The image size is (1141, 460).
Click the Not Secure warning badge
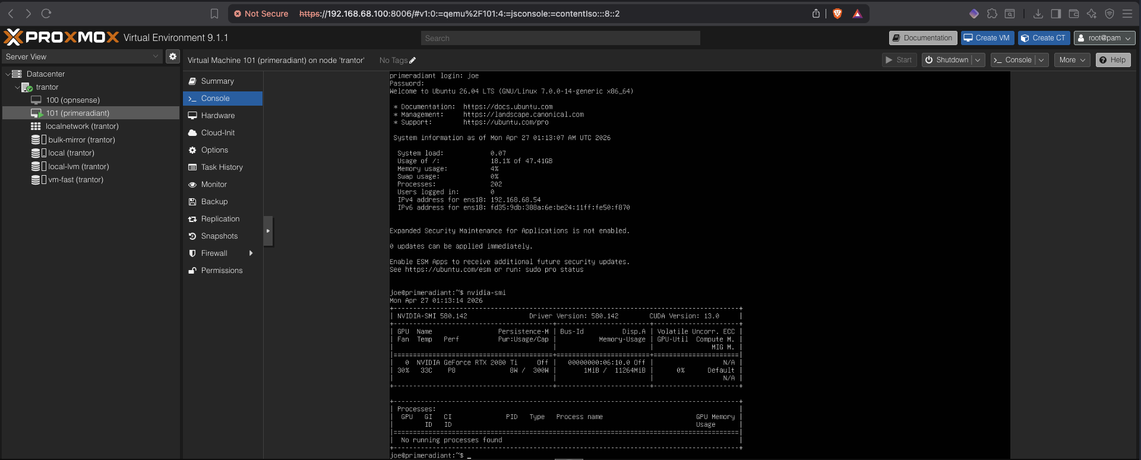[x=261, y=14]
